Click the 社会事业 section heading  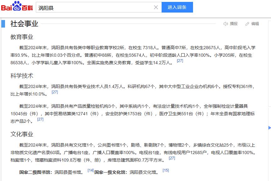pos(24,24)
